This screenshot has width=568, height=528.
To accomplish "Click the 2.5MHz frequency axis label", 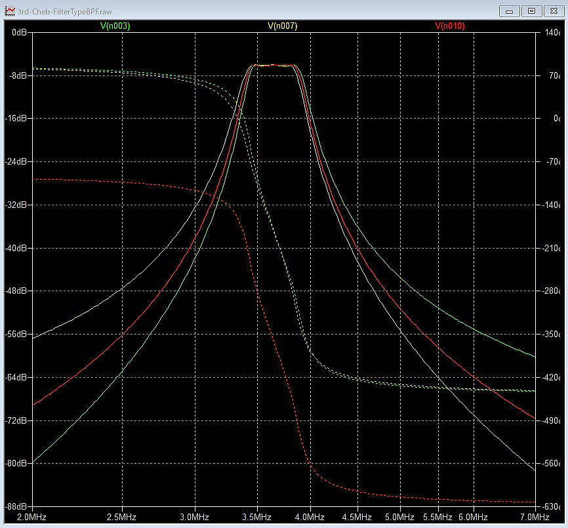I will click(x=121, y=517).
